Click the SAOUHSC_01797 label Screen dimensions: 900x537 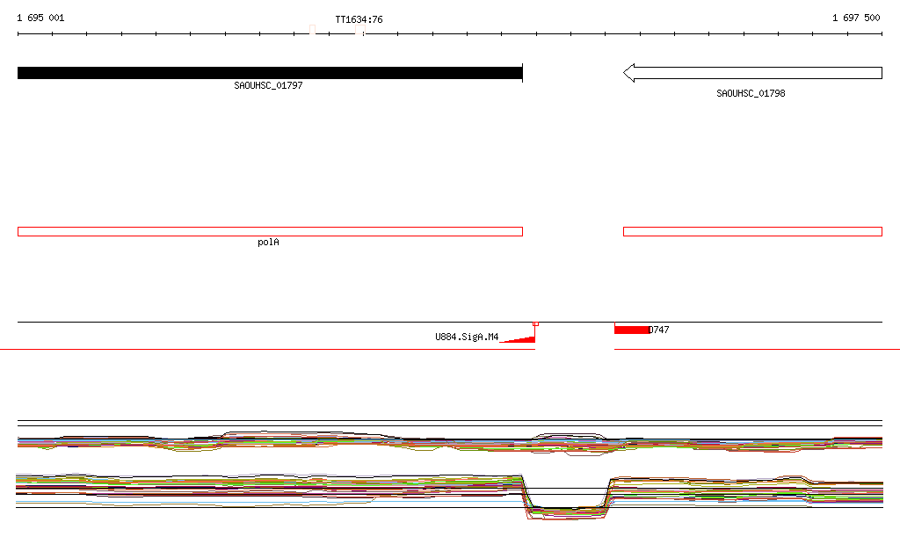(x=268, y=85)
